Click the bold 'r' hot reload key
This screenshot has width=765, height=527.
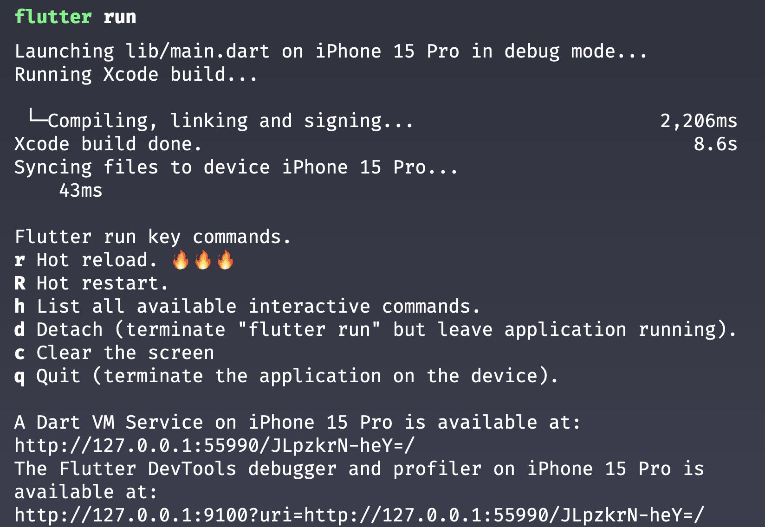19,261
